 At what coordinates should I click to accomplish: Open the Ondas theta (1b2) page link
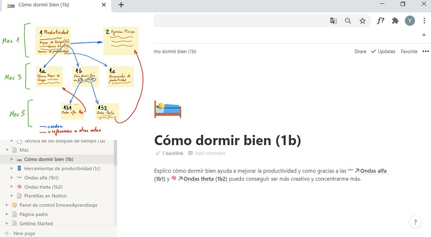pos(205,179)
